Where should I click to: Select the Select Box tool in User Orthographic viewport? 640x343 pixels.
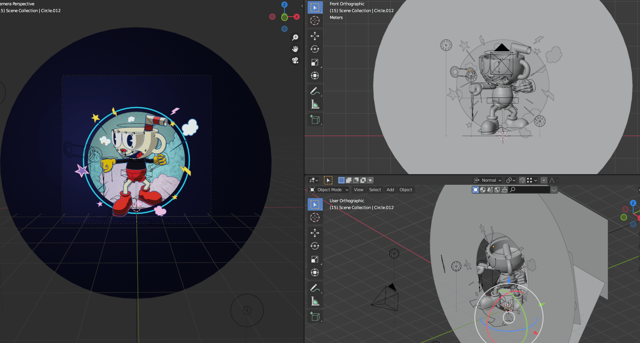click(315, 204)
